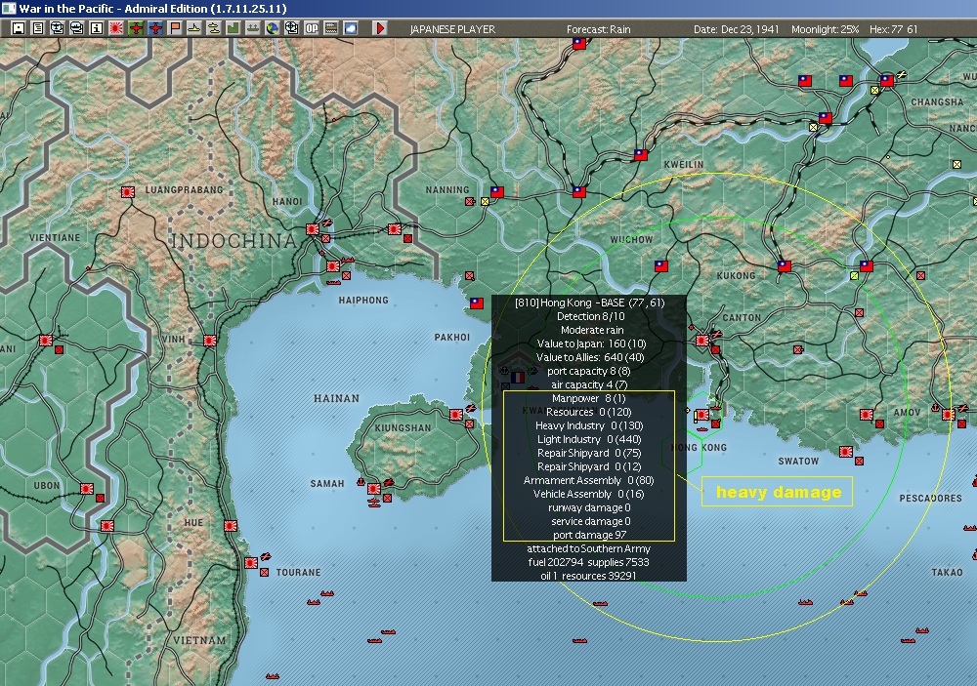Viewport: 977px width, 686px height.
Task: Open the information 'i' toolbar icon
Action: (x=97, y=28)
